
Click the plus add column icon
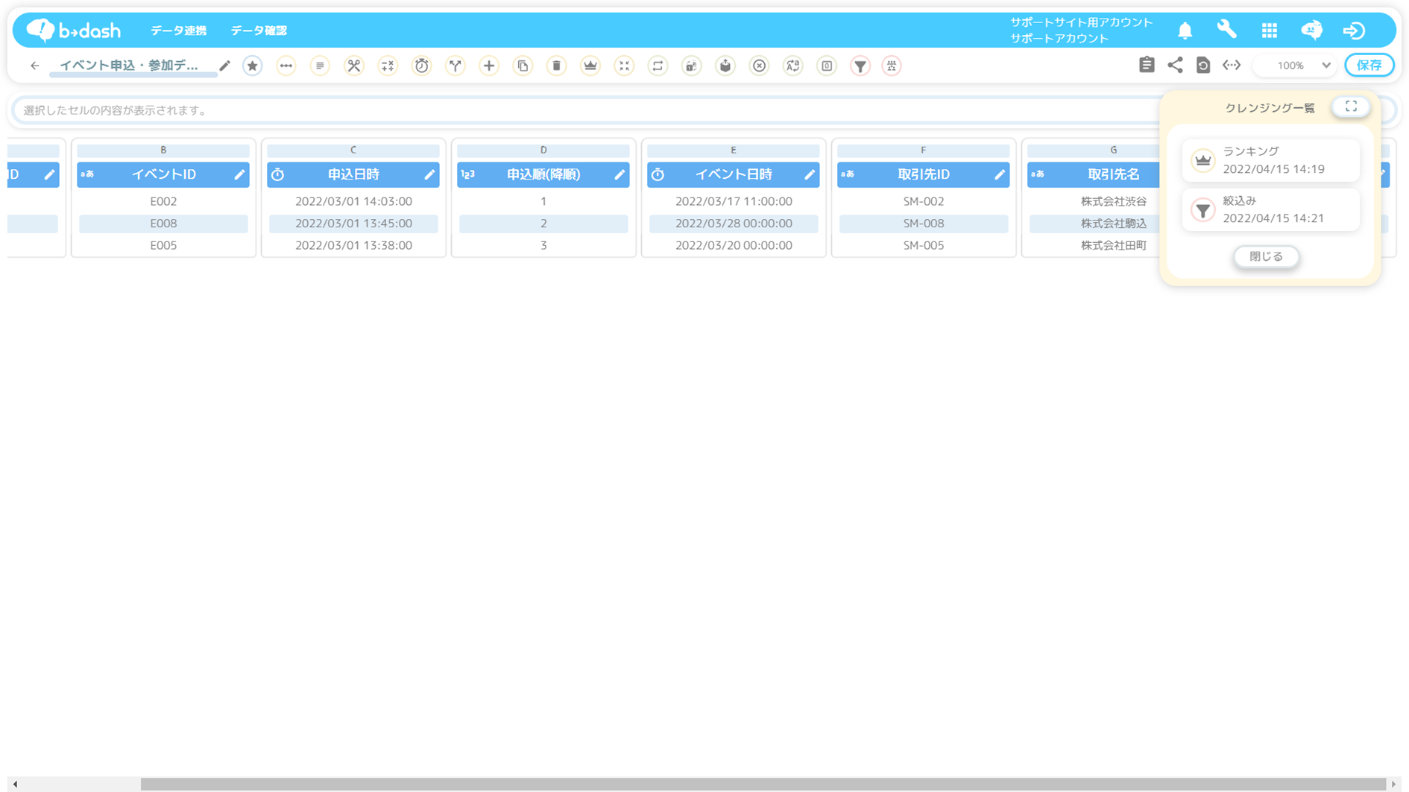[489, 66]
